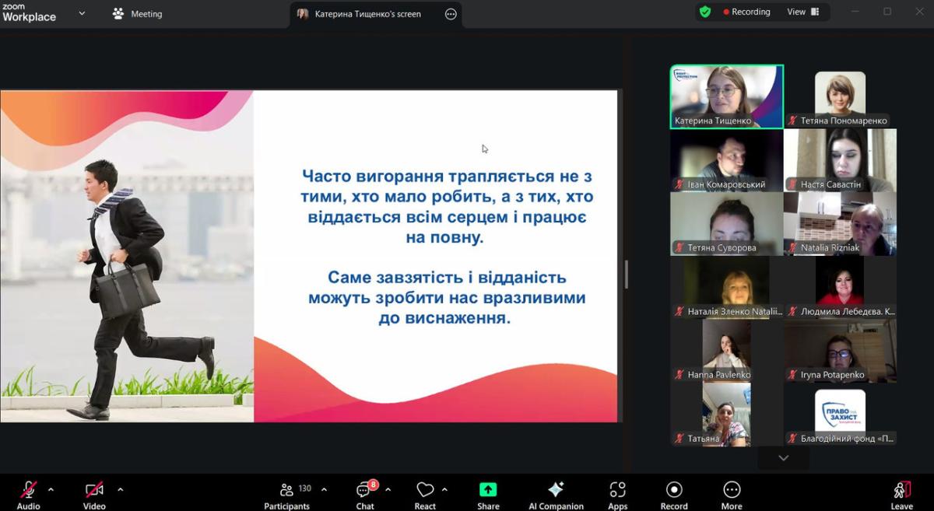
Task: Expand the Video options arrow
Action: click(x=120, y=489)
